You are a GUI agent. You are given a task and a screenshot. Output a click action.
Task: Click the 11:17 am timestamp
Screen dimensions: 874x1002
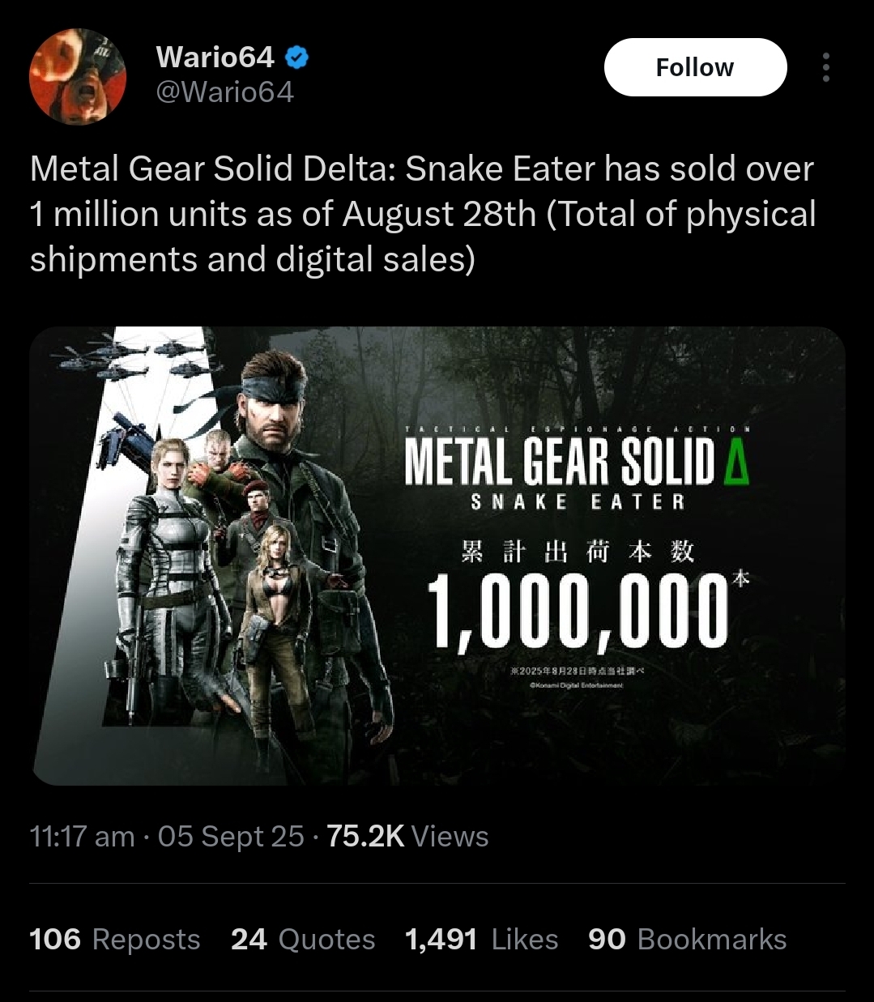[82, 836]
